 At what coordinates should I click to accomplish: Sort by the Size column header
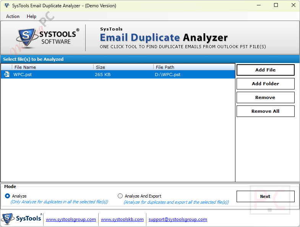[x=123, y=67]
